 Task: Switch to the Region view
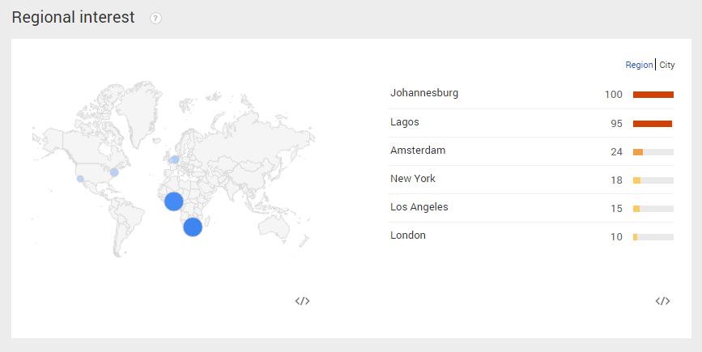pos(639,65)
